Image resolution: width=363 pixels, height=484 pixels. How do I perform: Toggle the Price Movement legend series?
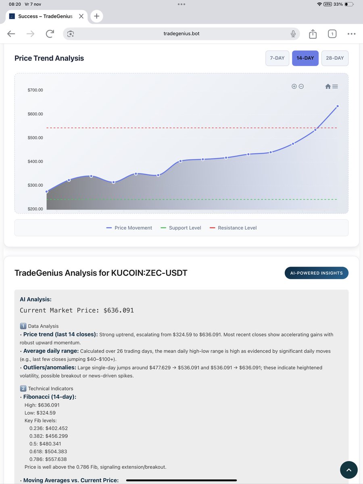(x=129, y=228)
